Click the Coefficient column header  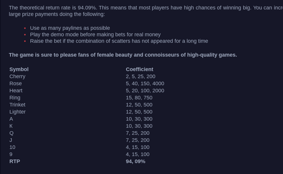(x=139, y=69)
